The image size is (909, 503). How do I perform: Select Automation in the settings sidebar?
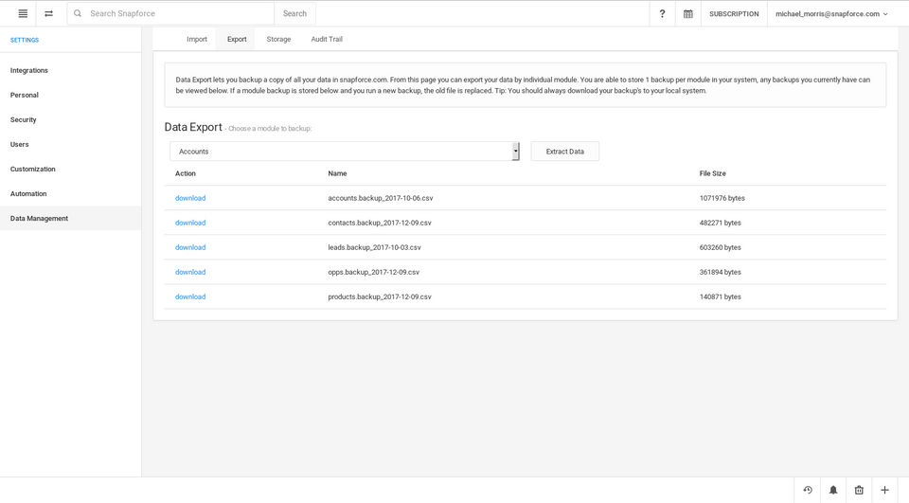pos(28,193)
